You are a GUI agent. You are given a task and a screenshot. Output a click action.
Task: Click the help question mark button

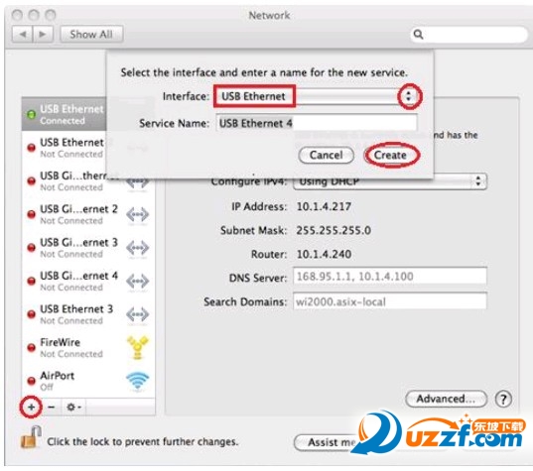503,400
